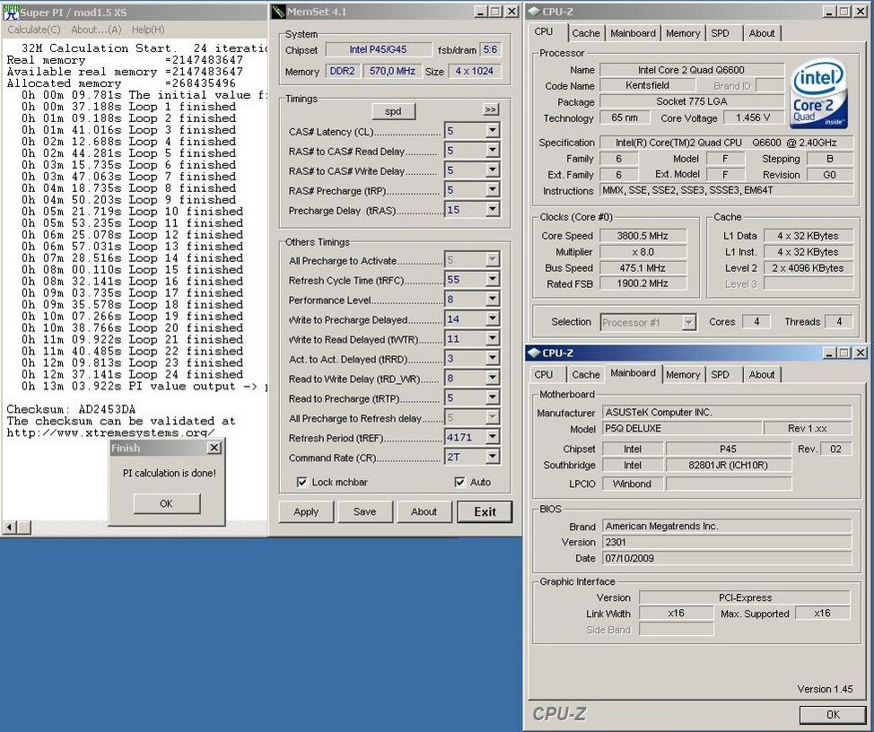
Task: Click the Checksum: AD2453DA line
Action: [71, 409]
